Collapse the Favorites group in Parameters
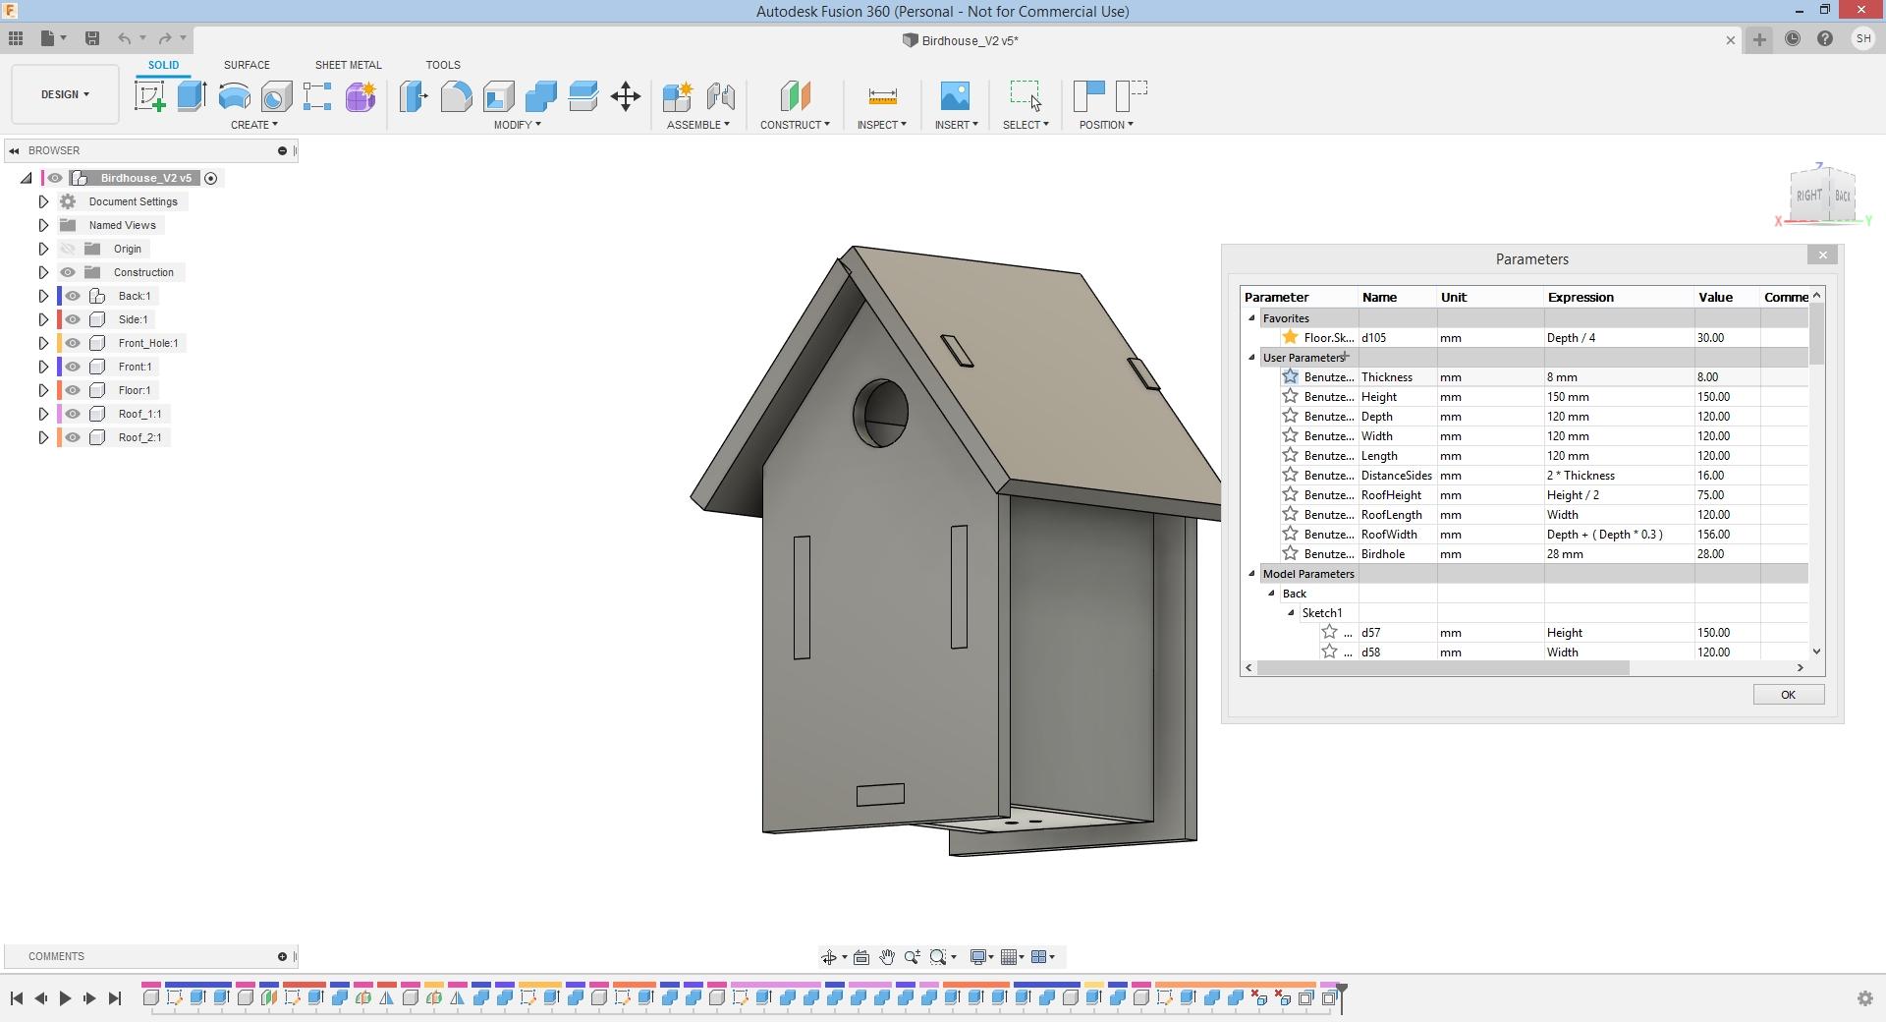Screen dimensions: 1886x1022 pos(1251,318)
